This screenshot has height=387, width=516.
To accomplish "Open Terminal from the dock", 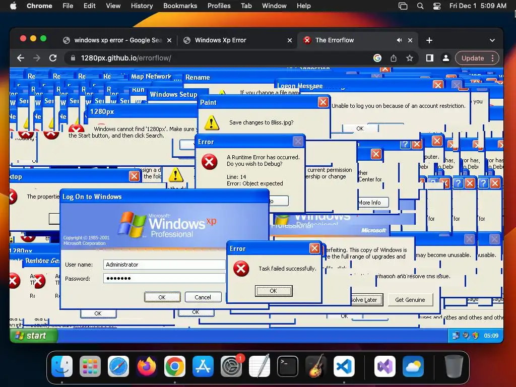I will point(288,366).
